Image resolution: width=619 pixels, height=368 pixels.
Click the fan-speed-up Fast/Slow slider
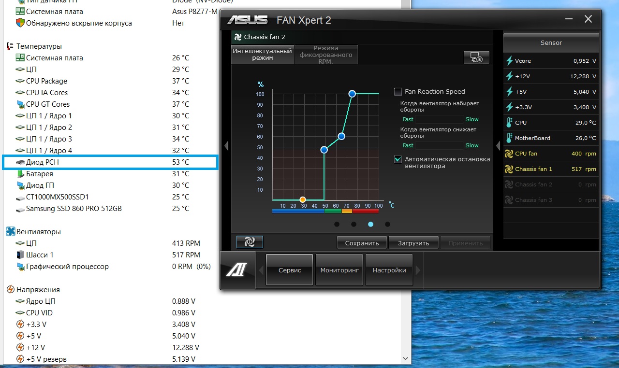pyautogui.click(x=439, y=119)
